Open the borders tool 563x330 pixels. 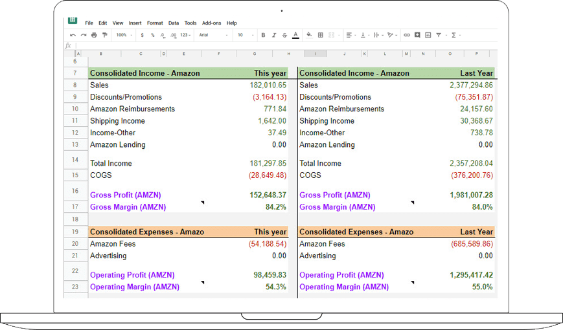pyautogui.click(x=321, y=35)
